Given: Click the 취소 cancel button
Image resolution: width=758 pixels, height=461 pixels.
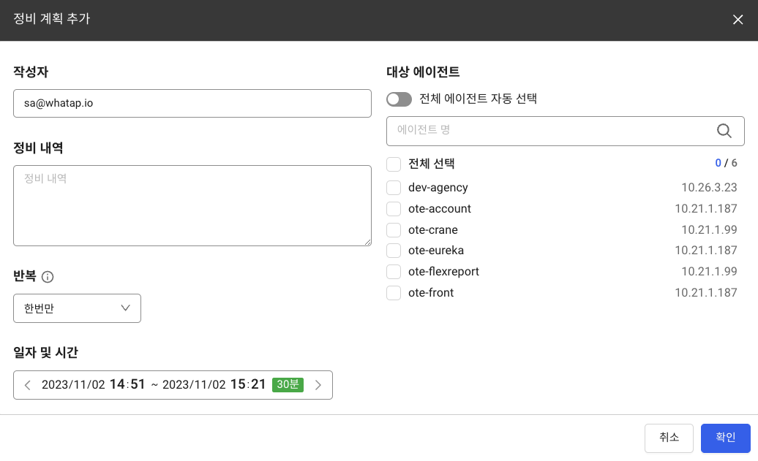Looking at the screenshot, I should [x=669, y=438].
